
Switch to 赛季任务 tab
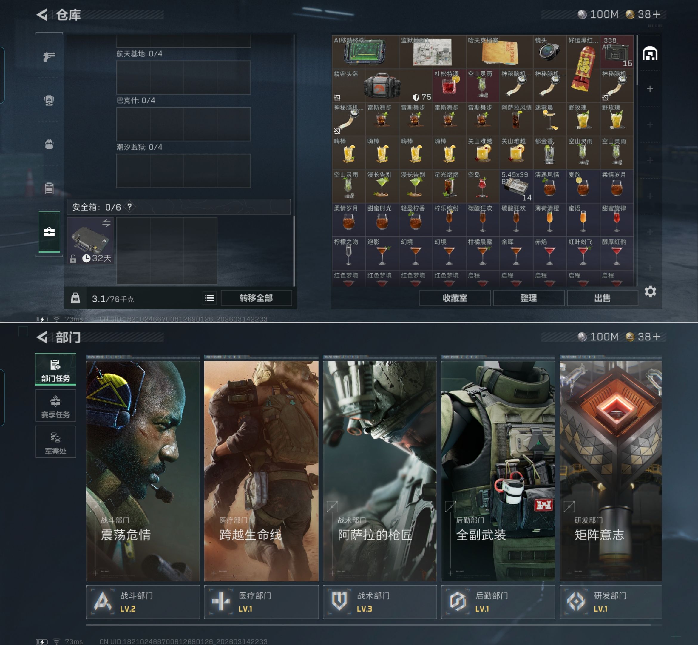(55, 406)
